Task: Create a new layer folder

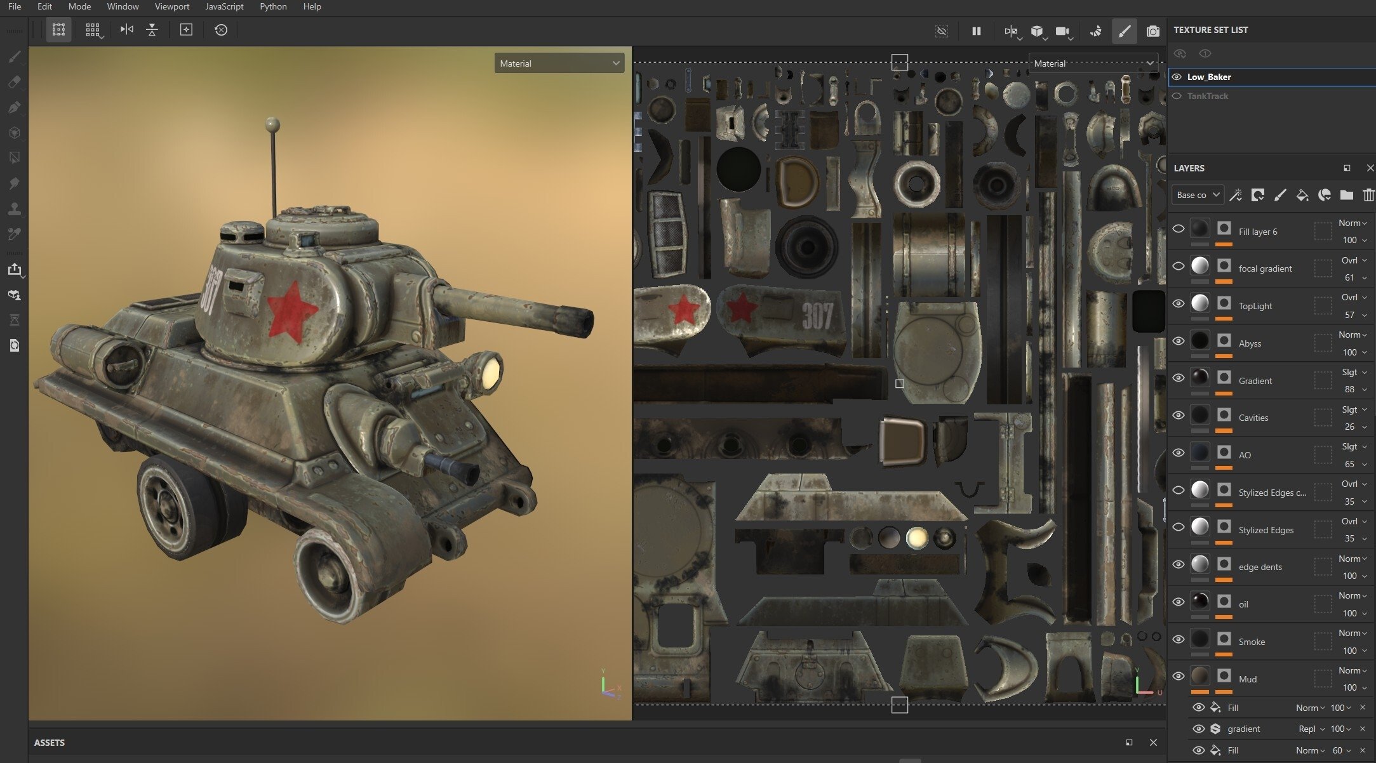Action: (1346, 195)
